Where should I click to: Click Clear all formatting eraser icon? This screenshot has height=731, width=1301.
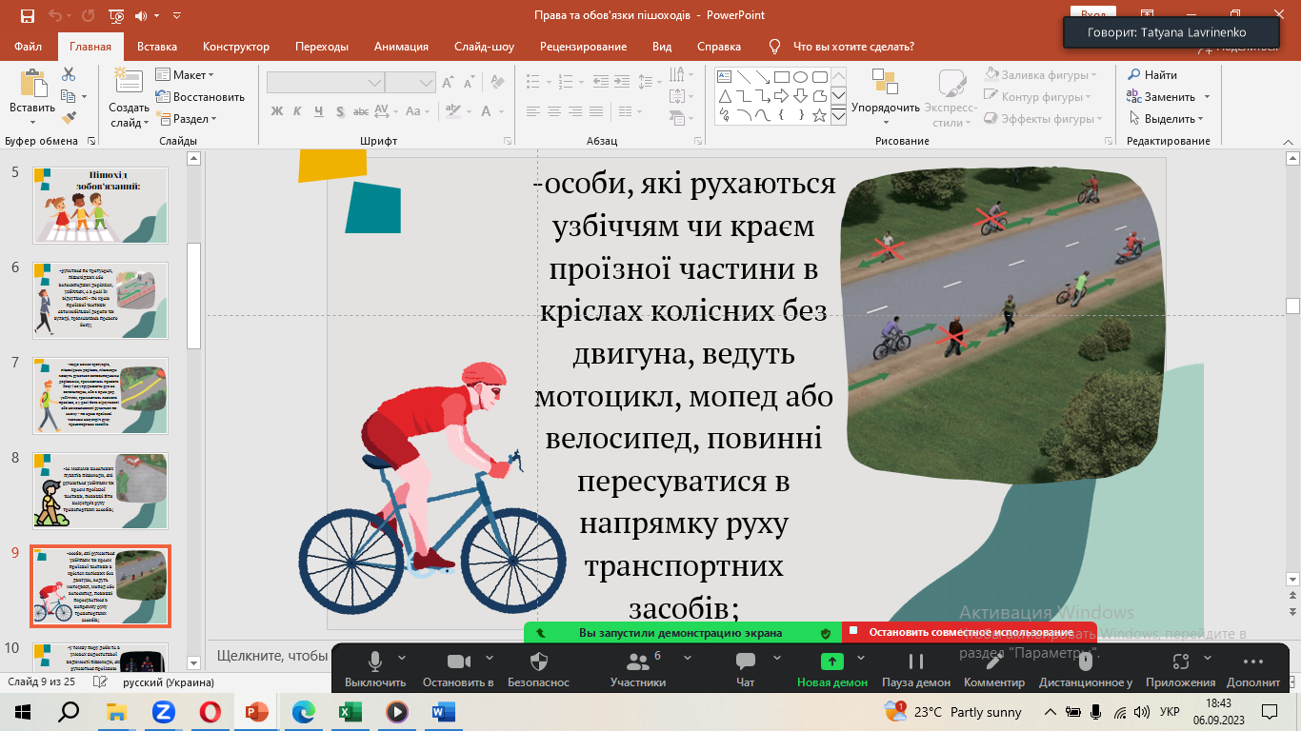pyautogui.click(x=499, y=83)
